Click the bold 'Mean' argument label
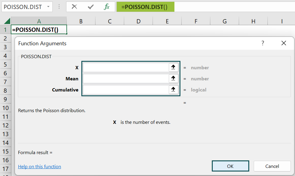The width and height of the screenshot is (295, 176). click(72, 79)
